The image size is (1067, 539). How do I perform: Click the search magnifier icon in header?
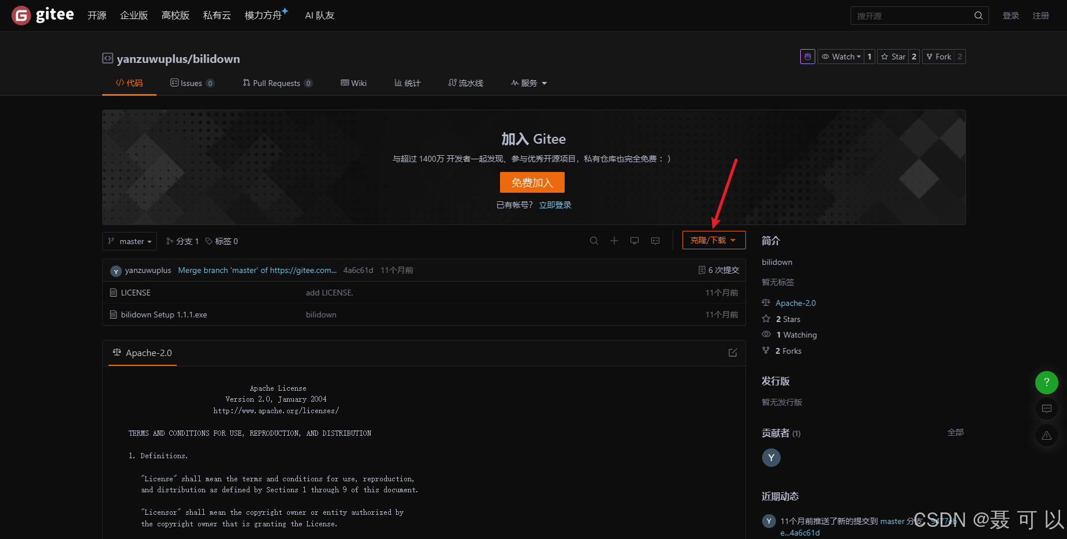click(978, 16)
